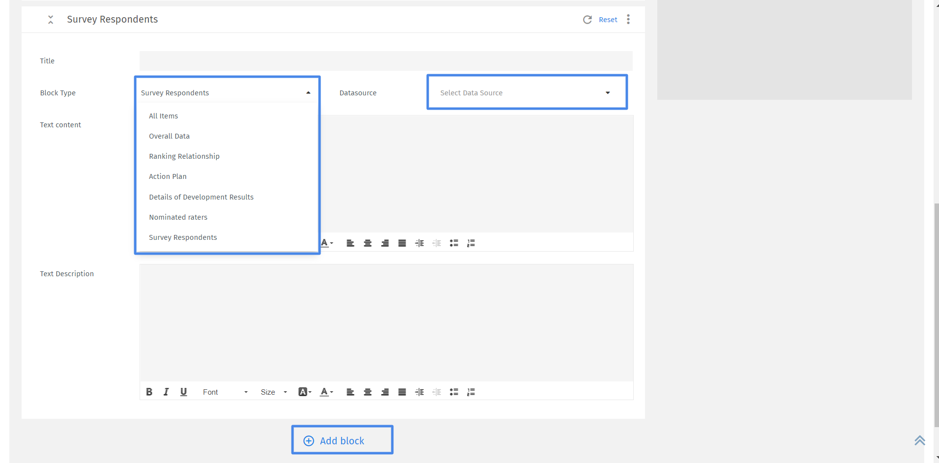Collapse the Survey Respondents block header

tap(51, 20)
